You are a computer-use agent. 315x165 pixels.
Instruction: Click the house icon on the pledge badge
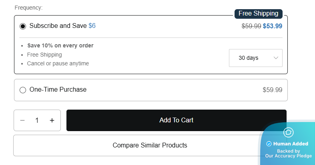coord(289,132)
